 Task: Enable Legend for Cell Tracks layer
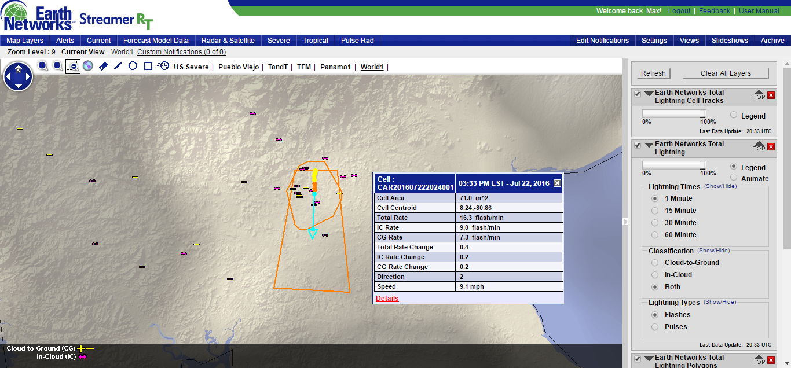(x=734, y=115)
